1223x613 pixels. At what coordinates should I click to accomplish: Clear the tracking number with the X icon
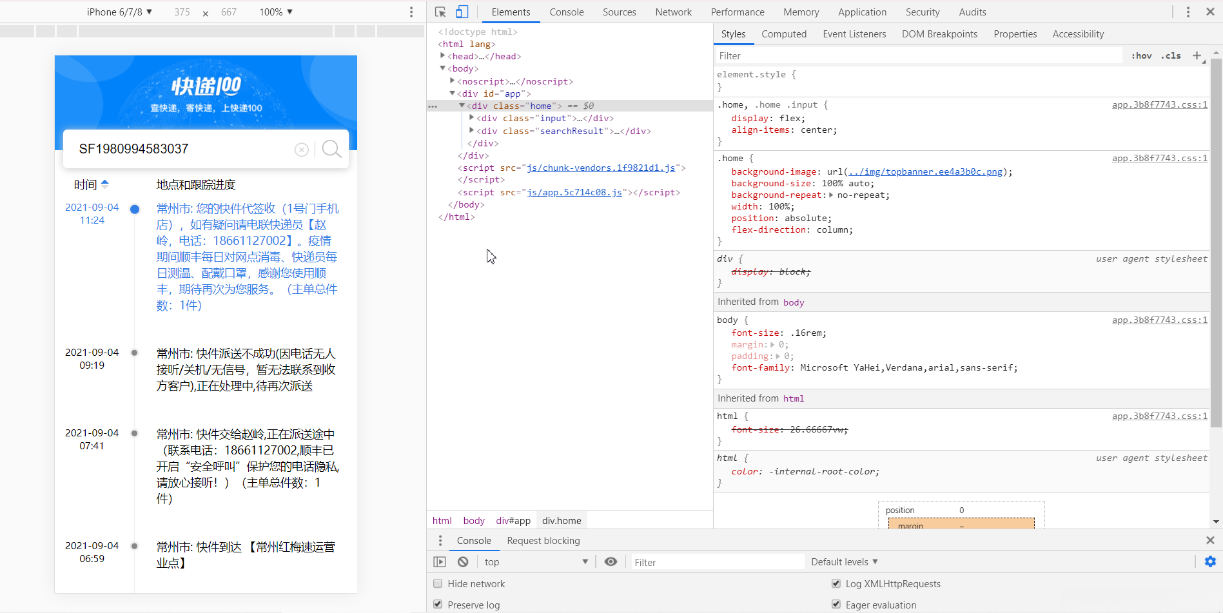tap(301, 150)
